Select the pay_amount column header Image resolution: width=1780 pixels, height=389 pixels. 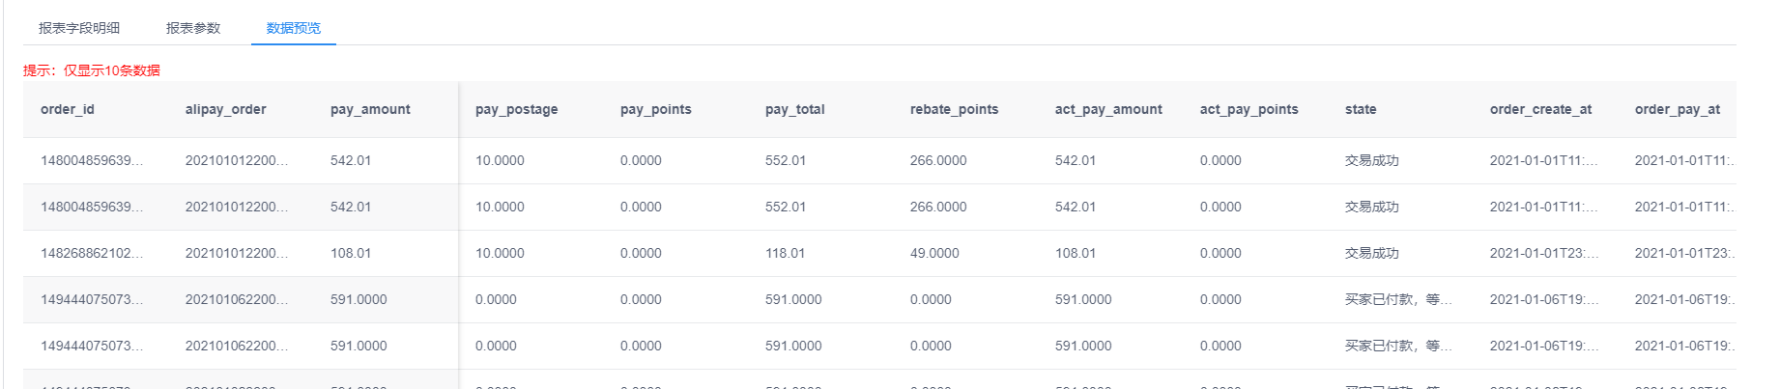pyautogui.click(x=370, y=109)
